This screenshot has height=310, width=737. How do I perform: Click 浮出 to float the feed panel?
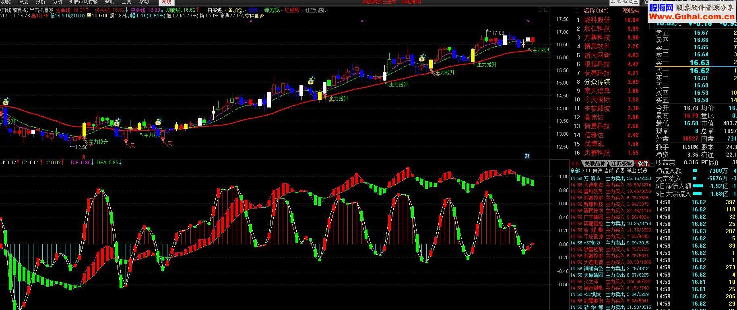(x=632, y=171)
